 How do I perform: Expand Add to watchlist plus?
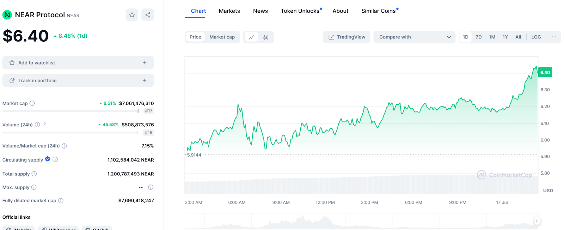tap(145, 63)
